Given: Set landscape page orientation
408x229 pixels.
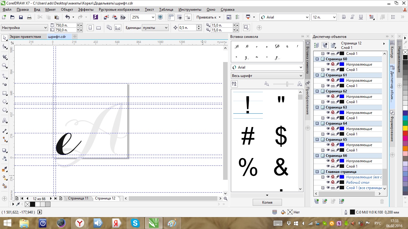Looking at the screenshot, I should pyautogui.click(x=99, y=28).
